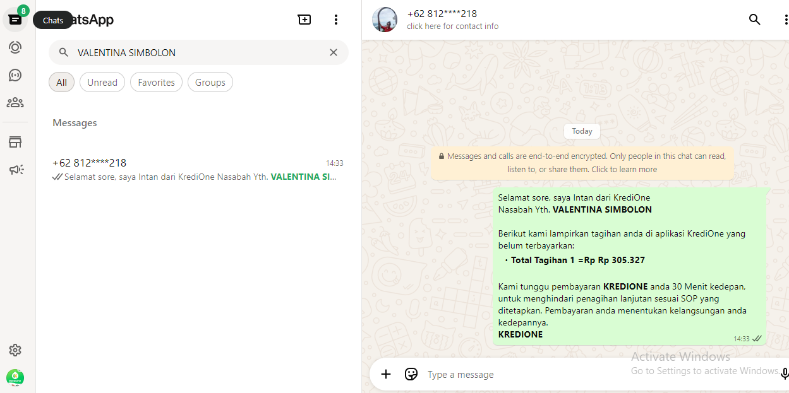Open contact profile photo in chat header
Image resolution: width=789 pixels, height=393 pixels.
pos(385,20)
